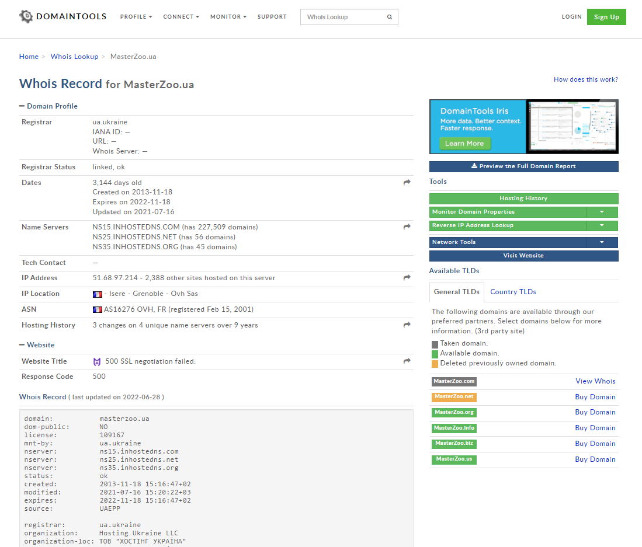Click the LOGIN link

(x=571, y=17)
